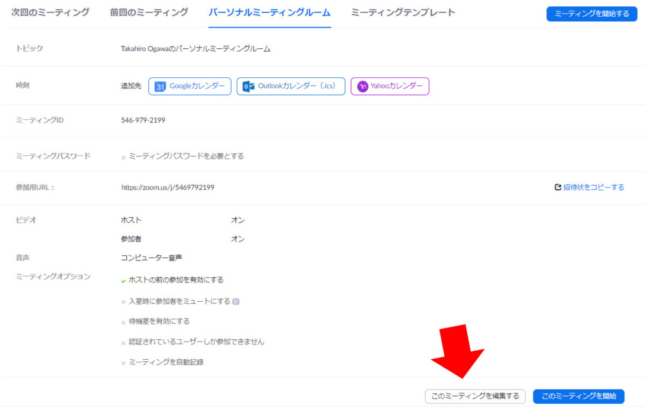Image resolution: width=645 pixels, height=414 pixels.
Task: Open the 前回のミーティング tab
Action: click(149, 13)
